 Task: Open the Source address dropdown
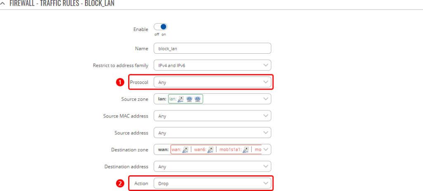[x=212, y=133]
